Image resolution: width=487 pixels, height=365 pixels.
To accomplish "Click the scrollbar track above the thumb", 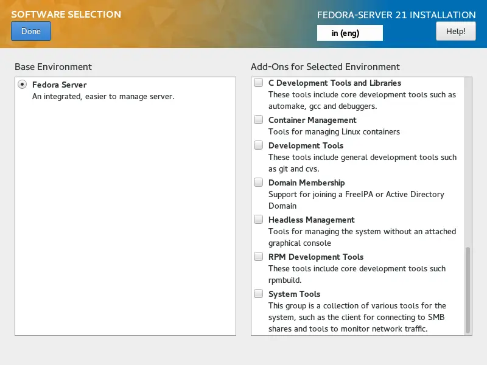I will 468,158.
